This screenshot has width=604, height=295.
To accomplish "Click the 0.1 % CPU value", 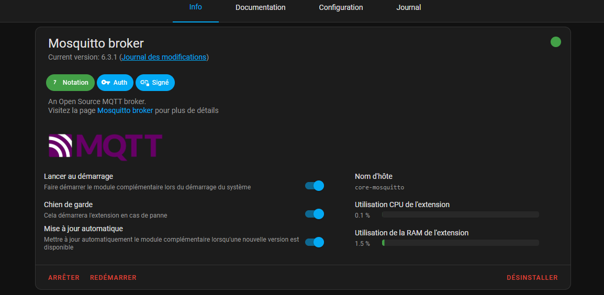I will point(362,215).
